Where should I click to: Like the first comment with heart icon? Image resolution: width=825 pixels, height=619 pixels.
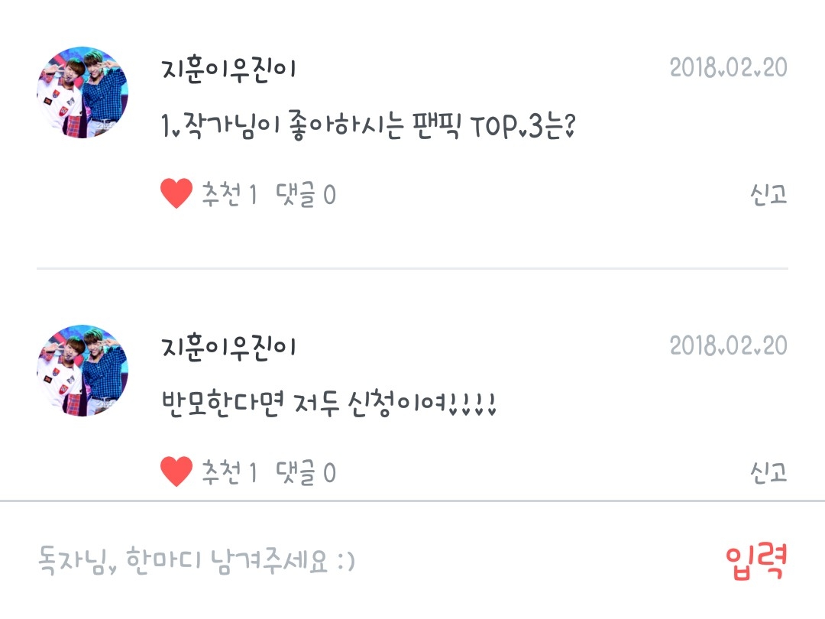176,193
